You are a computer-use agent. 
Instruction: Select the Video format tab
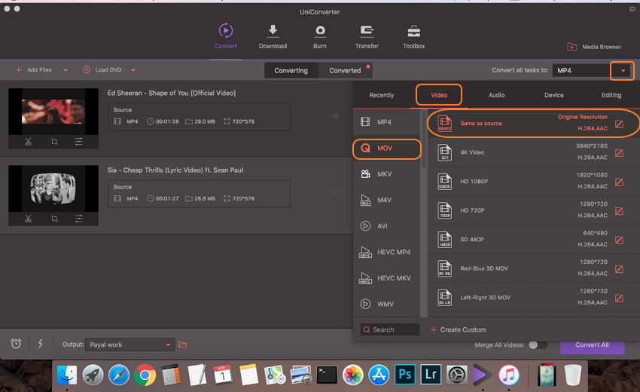coord(439,95)
